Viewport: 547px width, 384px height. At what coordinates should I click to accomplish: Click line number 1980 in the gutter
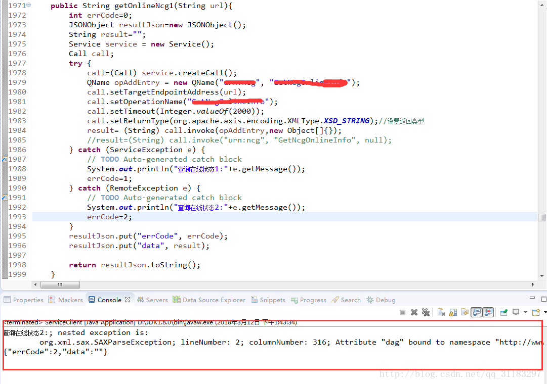pos(17,92)
